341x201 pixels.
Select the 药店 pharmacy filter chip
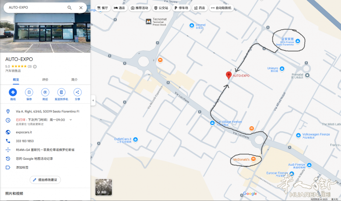click(199, 8)
